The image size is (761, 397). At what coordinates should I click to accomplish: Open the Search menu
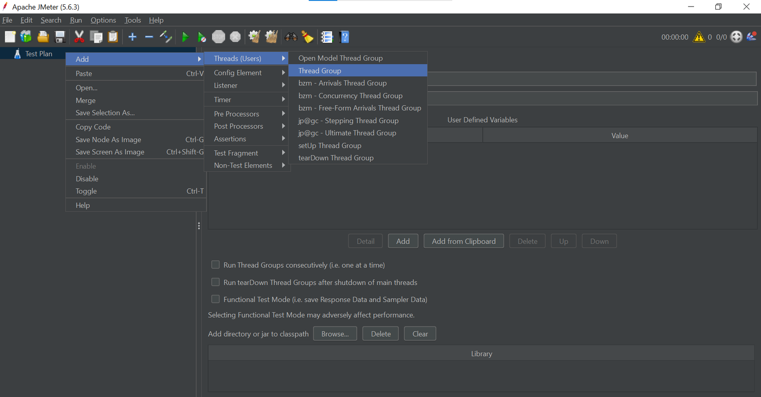[51, 20]
